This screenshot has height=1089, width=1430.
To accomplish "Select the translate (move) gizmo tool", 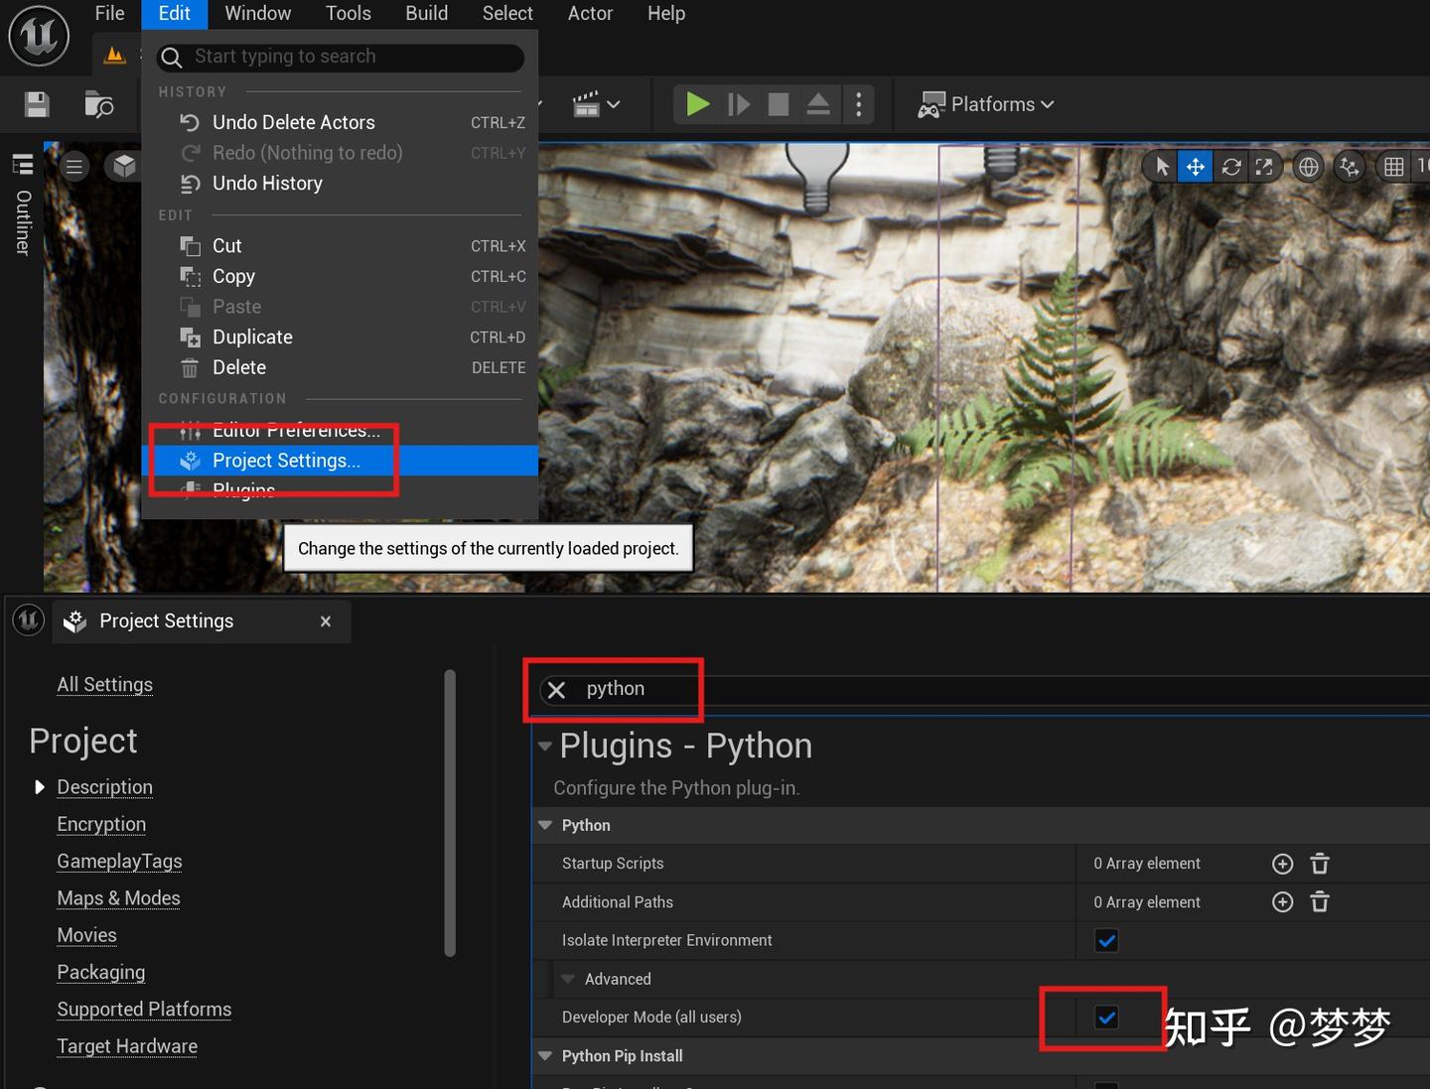I will 1196,167.
